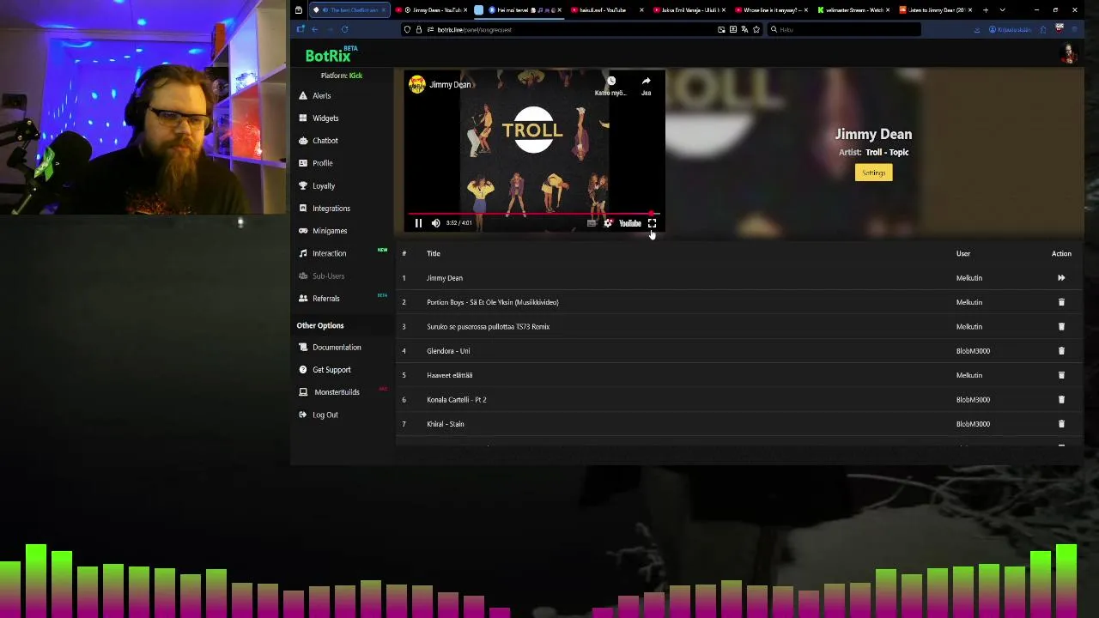The height and width of the screenshot is (618, 1099).
Task: Click the Share arrow on video
Action: [646, 82]
